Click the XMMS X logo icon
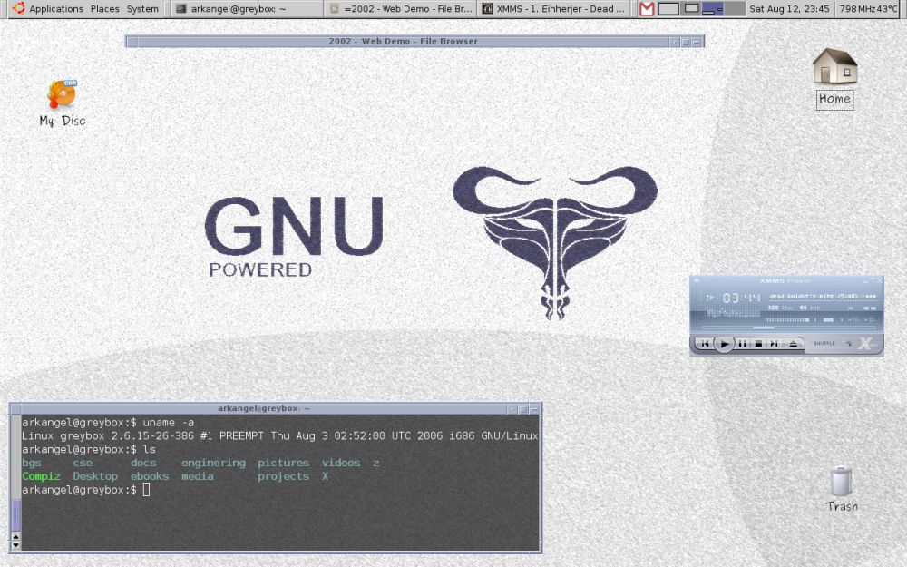The width and height of the screenshot is (907, 567). click(865, 346)
